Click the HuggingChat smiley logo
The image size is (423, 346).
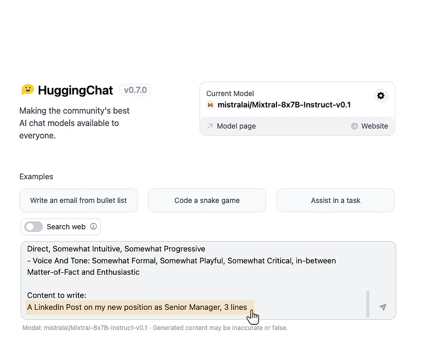27,90
